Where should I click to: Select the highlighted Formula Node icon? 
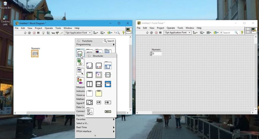(108, 84)
